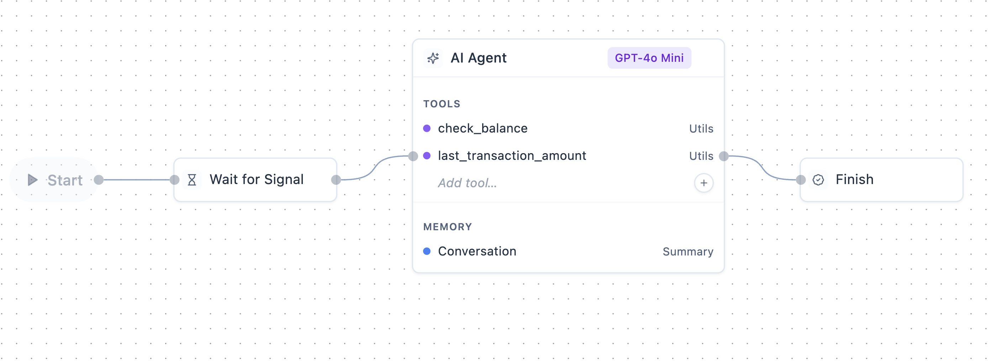This screenshot has width=990, height=361.
Task: Click the AI Agent output connection port
Action: (725, 155)
